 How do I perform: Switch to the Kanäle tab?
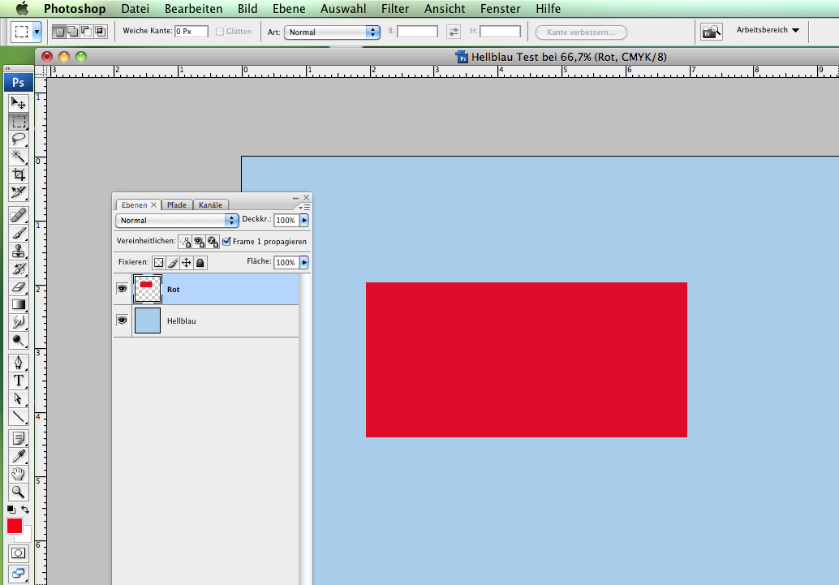210,205
